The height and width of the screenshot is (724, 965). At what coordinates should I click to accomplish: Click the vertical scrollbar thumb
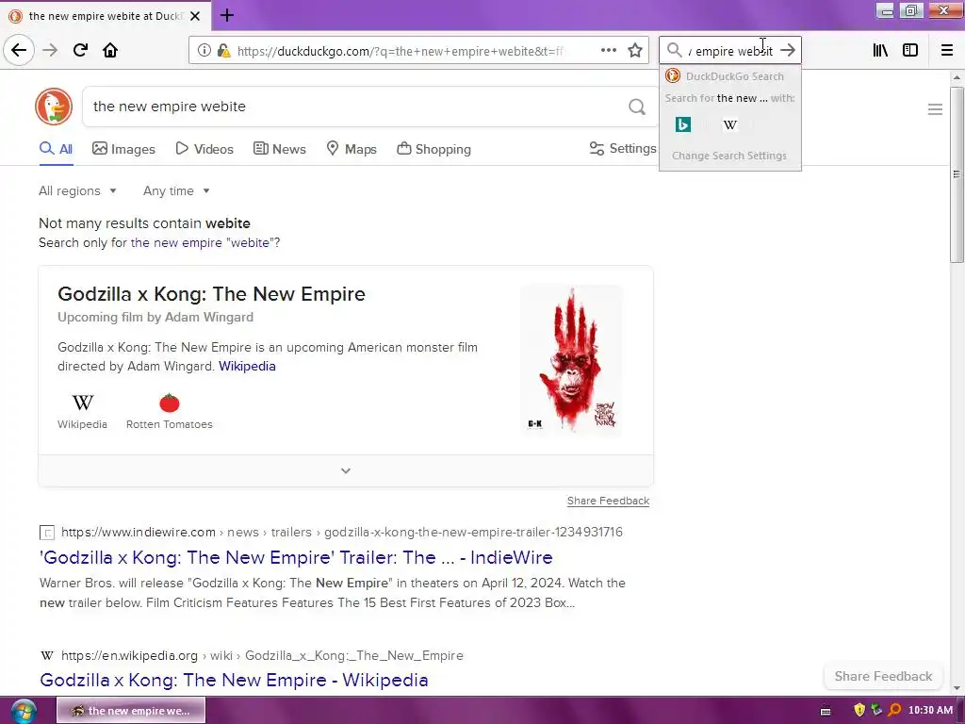click(957, 174)
